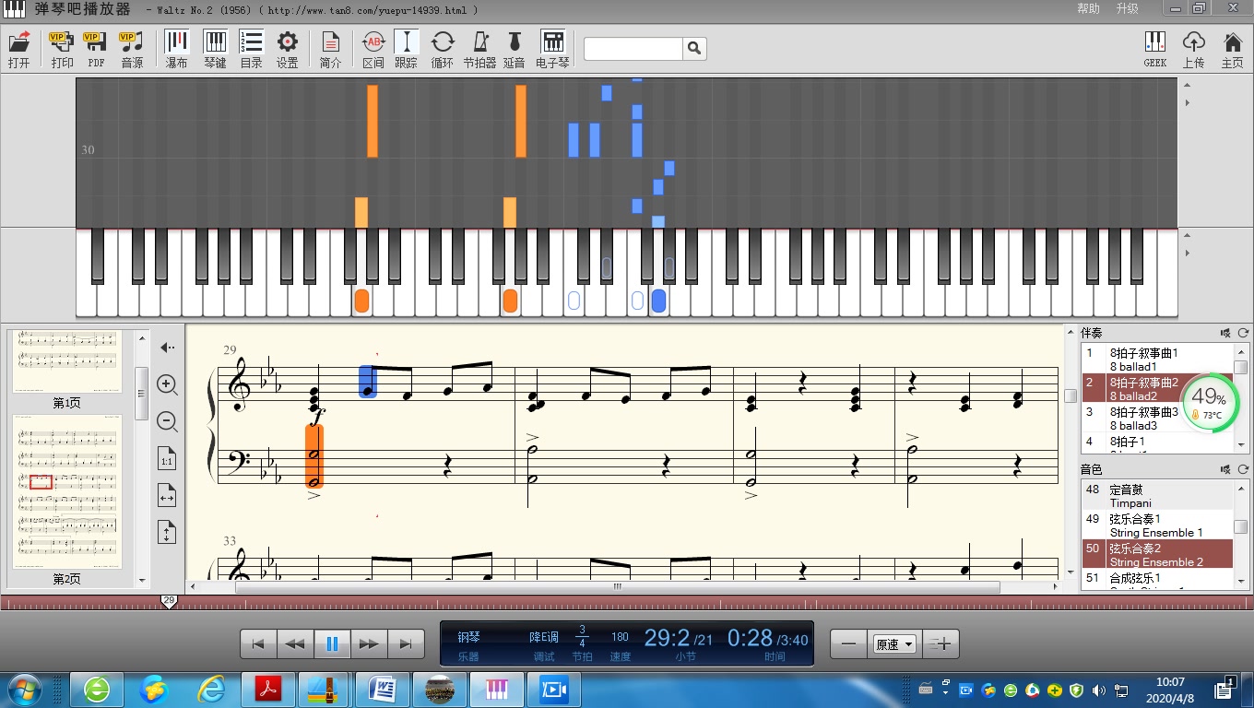Export score via the VIP PDF icon
Viewport: 1254px width, 708px height.
tap(96, 50)
